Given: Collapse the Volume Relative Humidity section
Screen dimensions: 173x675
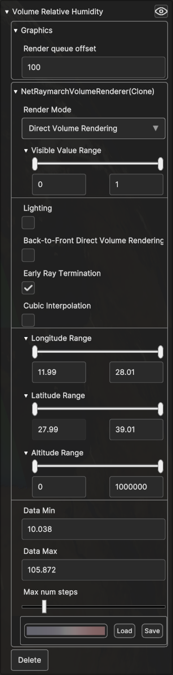Looking at the screenshot, I should [7, 12].
